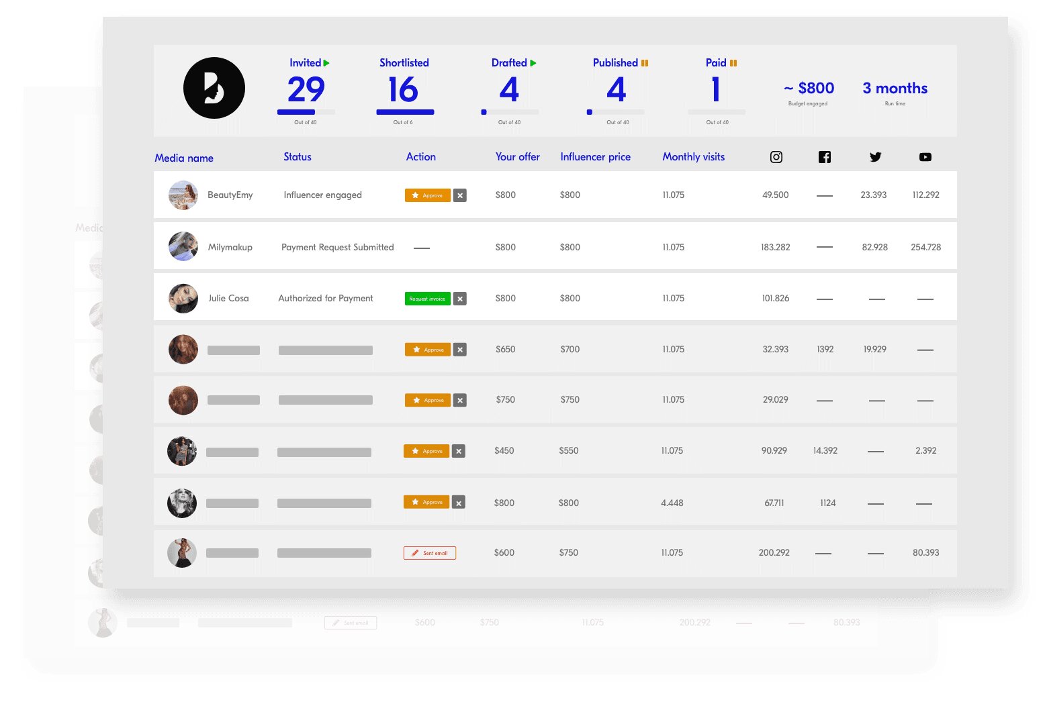Click the Shortlisted progress bar
The width and height of the screenshot is (1045, 702).
tap(405, 112)
